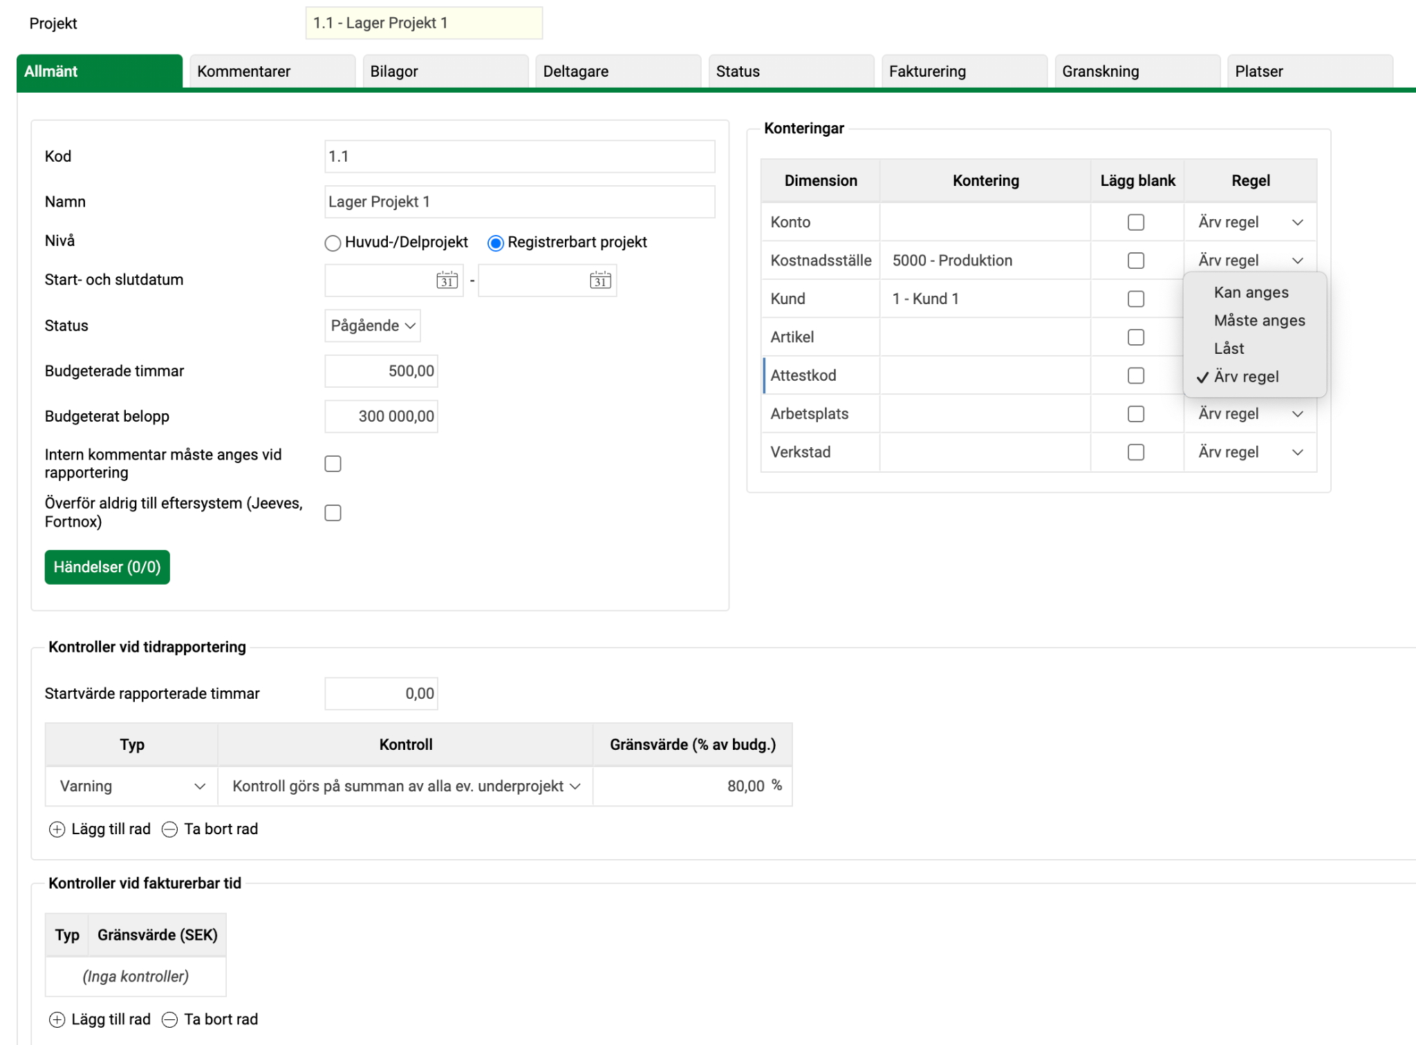Enable Intern kommentar måste anges vid rapportering
1416x1045 pixels.
click(333, 464)
